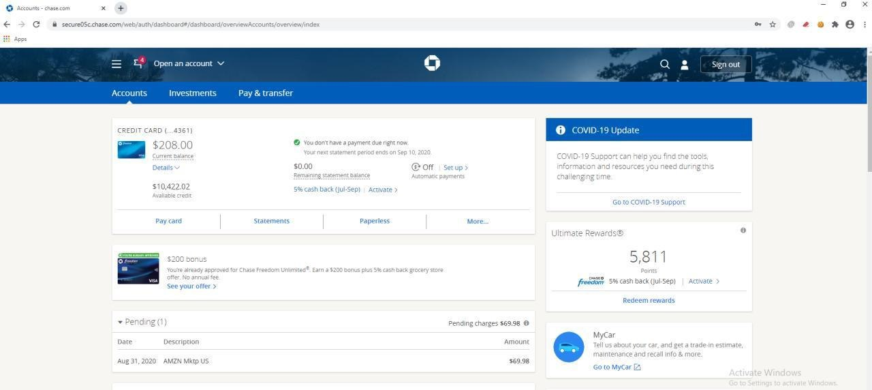
Task: Open the browser extensions puzzle icon
Action: point(835,25)
